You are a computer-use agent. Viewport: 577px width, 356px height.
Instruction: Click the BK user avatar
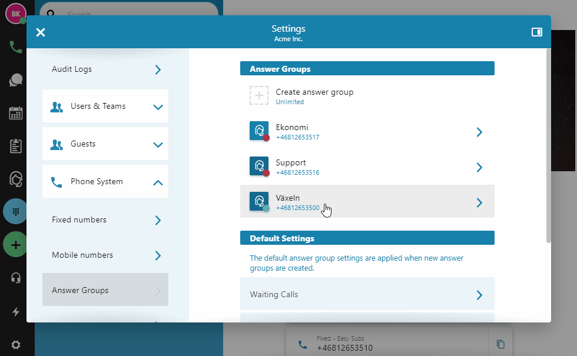click(x=15, y=14)
